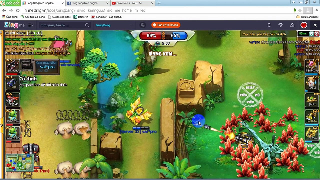Open the Bang Bang game link

point(103,25)
